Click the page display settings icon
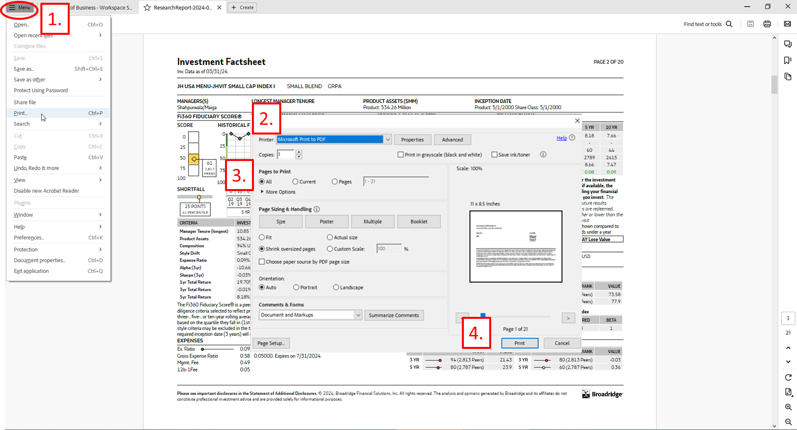Viewport: 797px width, 430px height. (788, 392)
